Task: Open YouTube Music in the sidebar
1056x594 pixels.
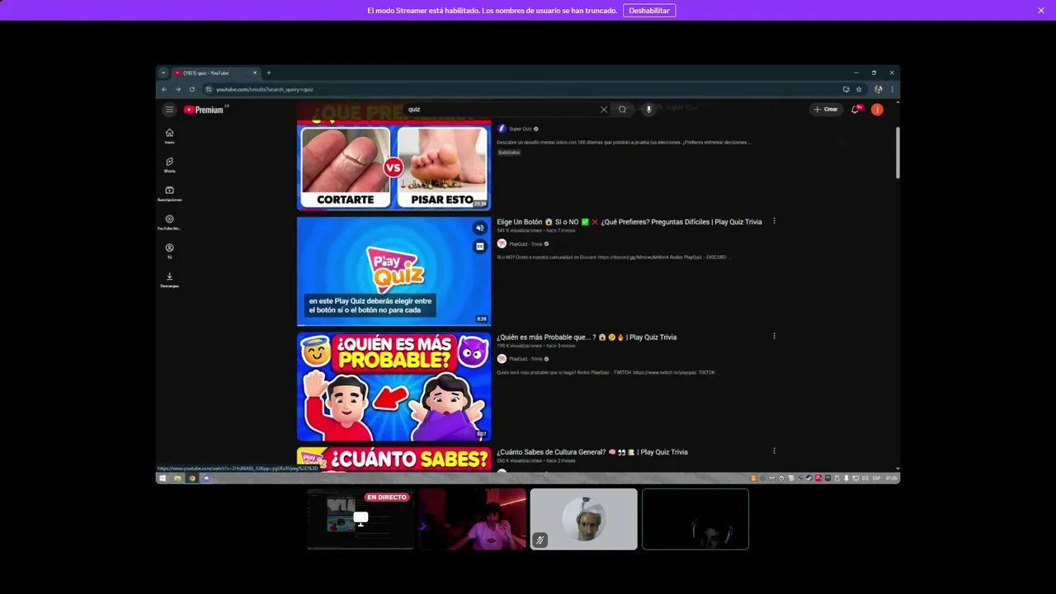Action: pyautogui.click(x=169, y=223)
